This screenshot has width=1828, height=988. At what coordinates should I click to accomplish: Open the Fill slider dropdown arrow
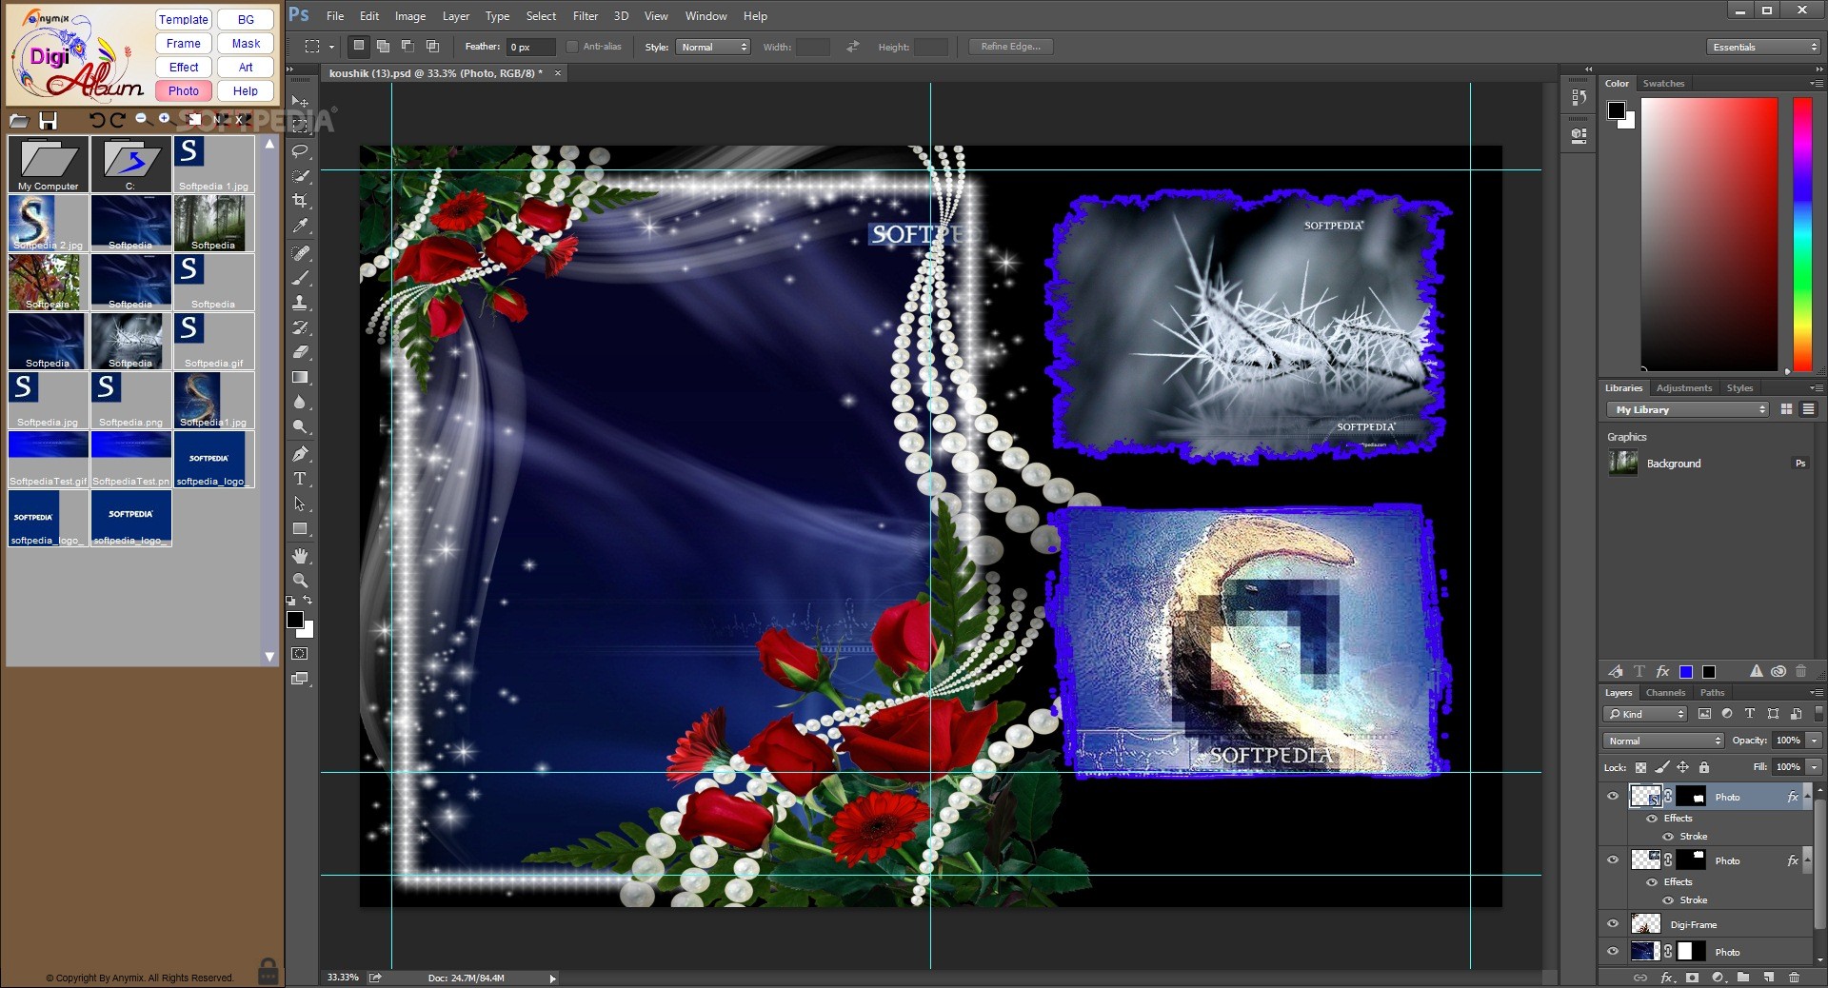click(x=1815, y=767)
